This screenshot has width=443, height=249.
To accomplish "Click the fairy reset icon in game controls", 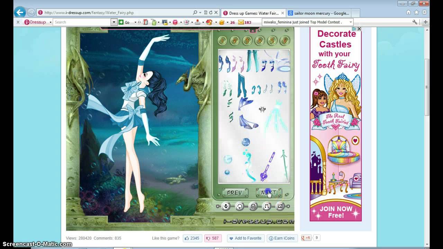I will [226, 206].
